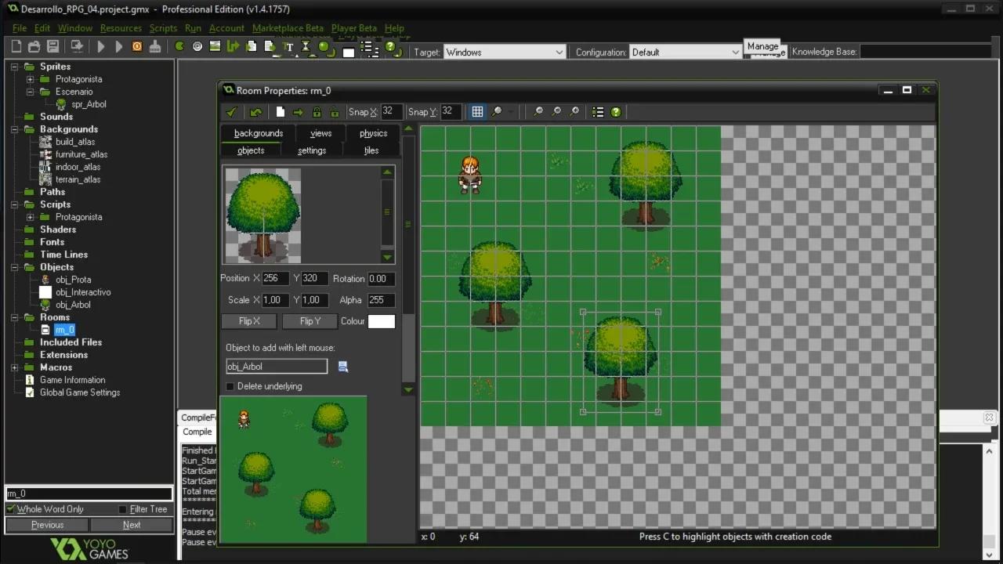Click the undo arrow in room toolbar

tap(255, 112)
